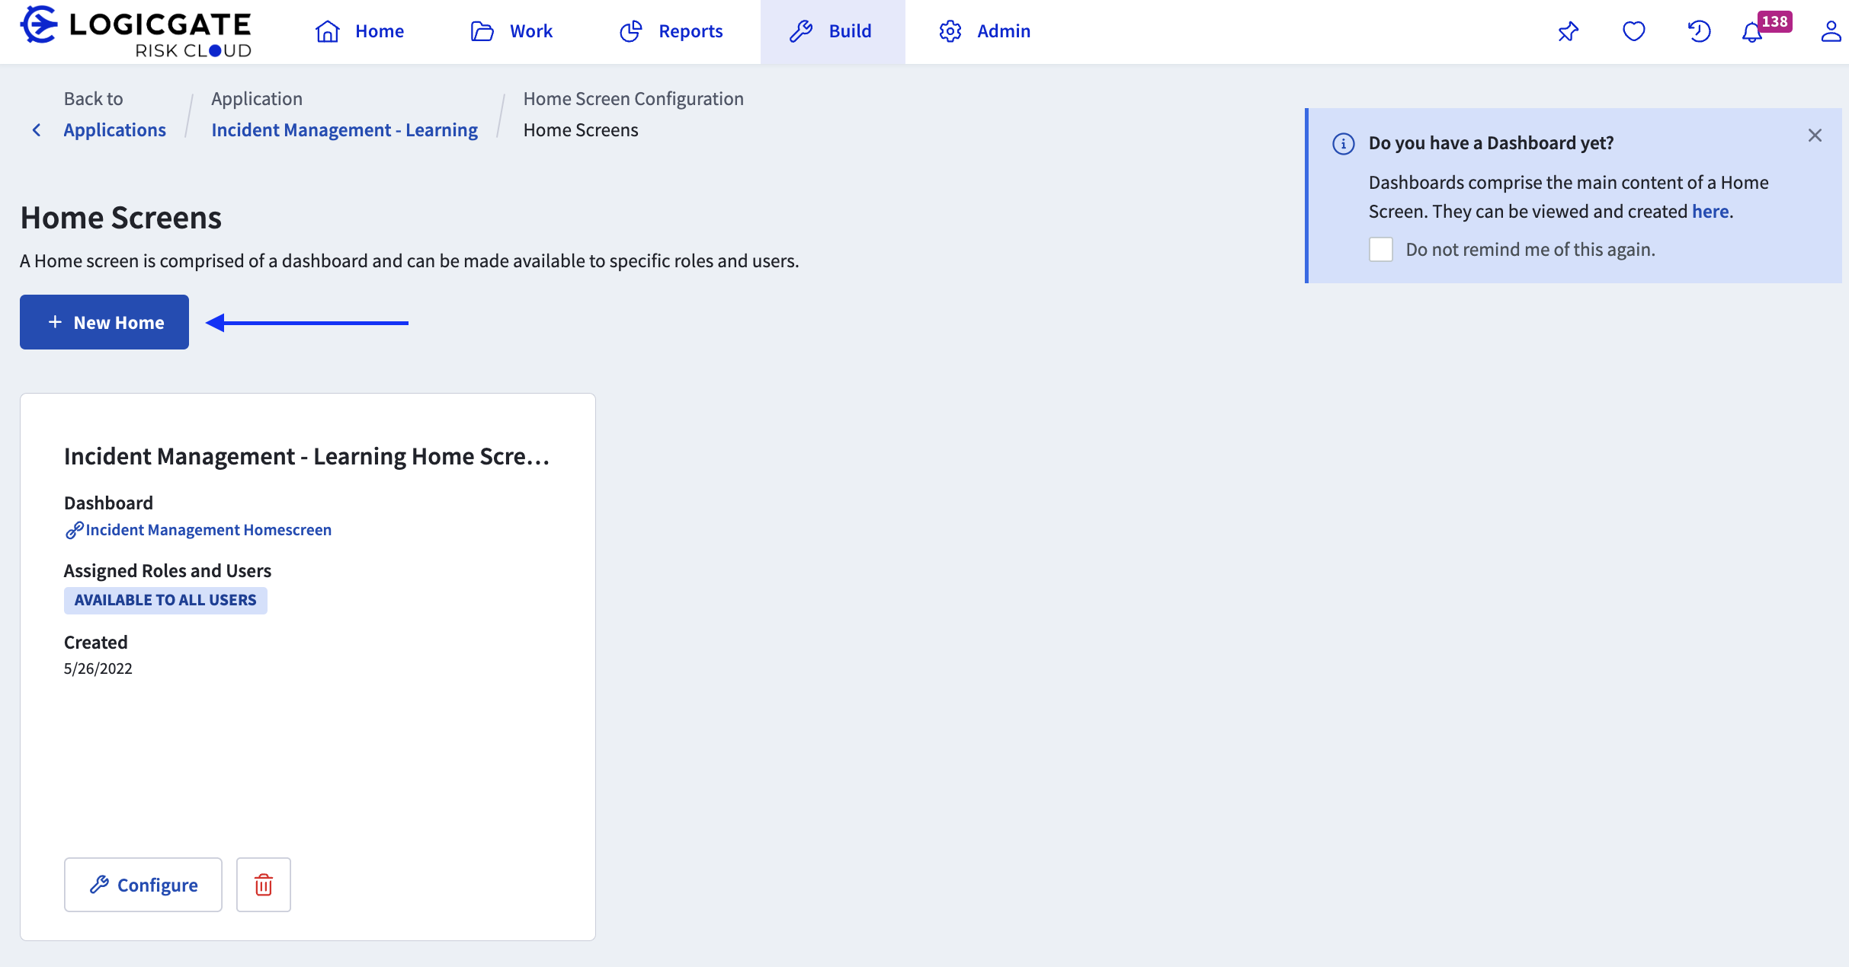Create a New Home screen

click(x=104, y=322)
